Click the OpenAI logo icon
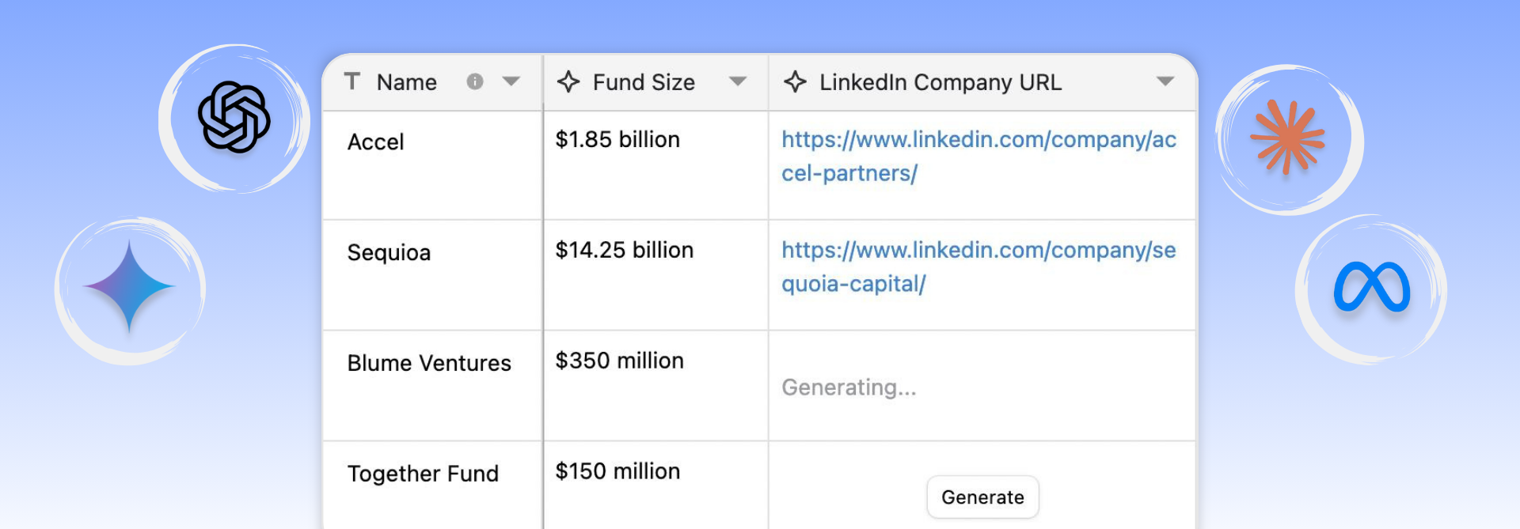This screenshot has width=1520, height=529. [234, 117]
